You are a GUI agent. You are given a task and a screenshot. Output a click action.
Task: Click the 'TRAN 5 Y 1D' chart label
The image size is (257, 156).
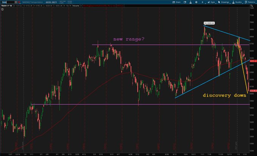pos(6,6)
